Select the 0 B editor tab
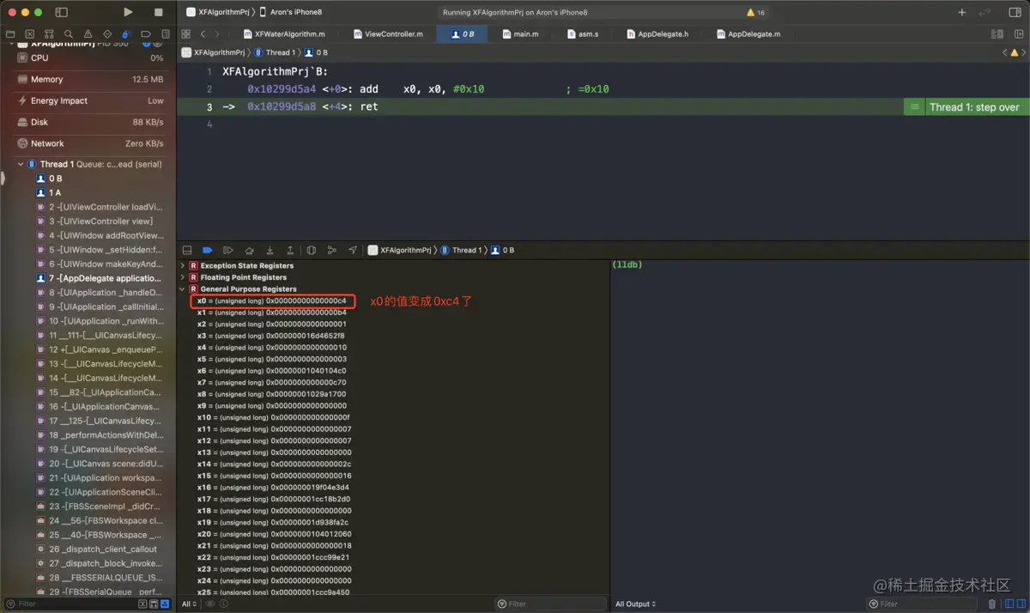Viewport: 1030px width, 613px height. pos(463,34)
